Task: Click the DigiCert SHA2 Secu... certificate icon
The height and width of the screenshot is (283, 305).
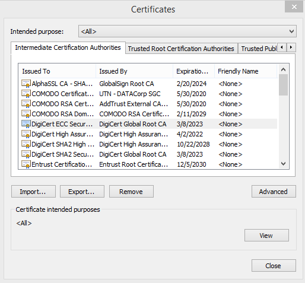Action: [26, 154]
